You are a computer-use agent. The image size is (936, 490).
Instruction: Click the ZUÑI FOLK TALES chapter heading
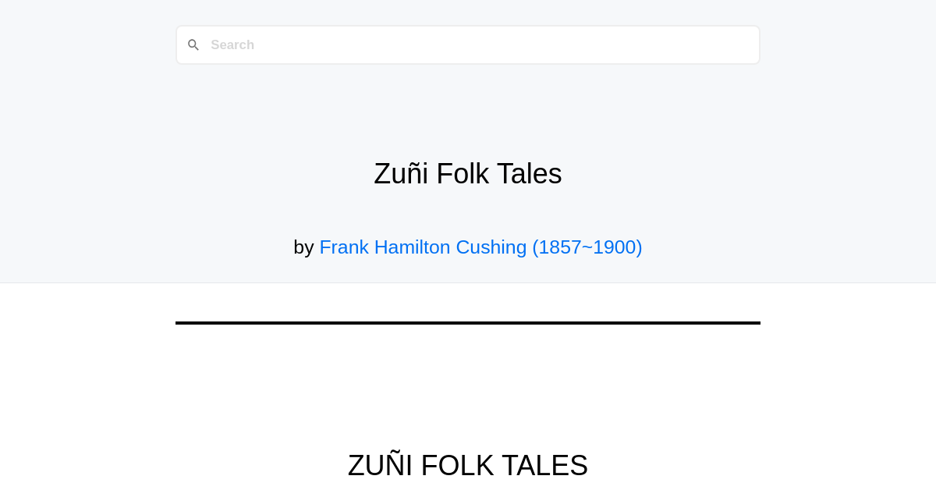point(468,465)
